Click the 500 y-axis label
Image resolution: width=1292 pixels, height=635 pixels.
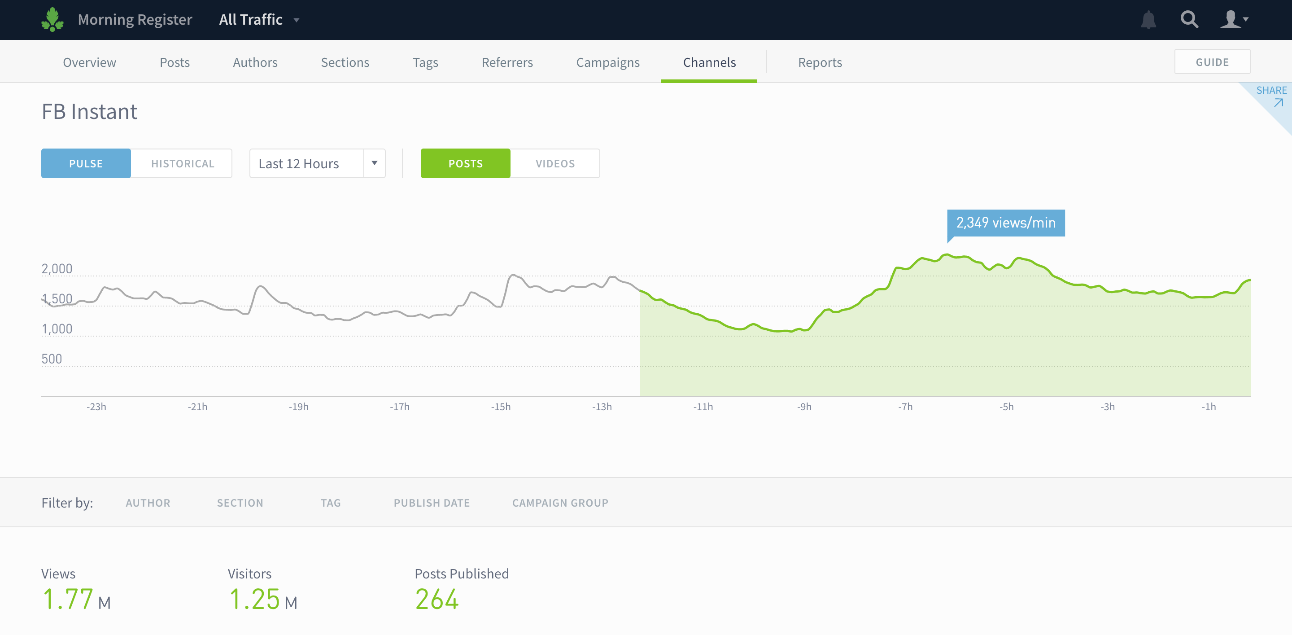point(52,359)
